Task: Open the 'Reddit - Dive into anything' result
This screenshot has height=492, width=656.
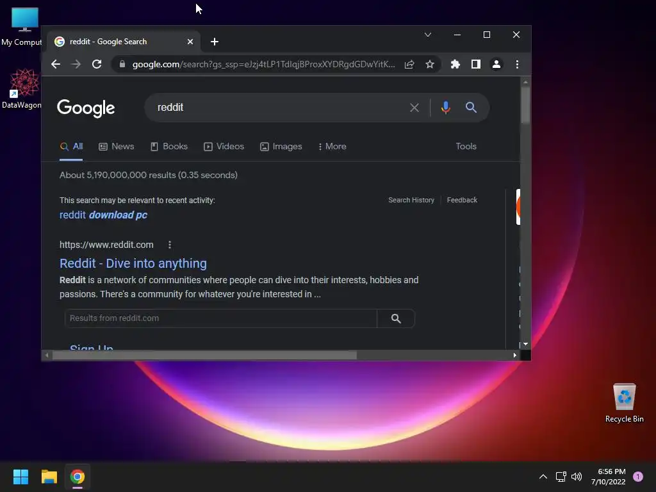Action: (x=133, y=263)
